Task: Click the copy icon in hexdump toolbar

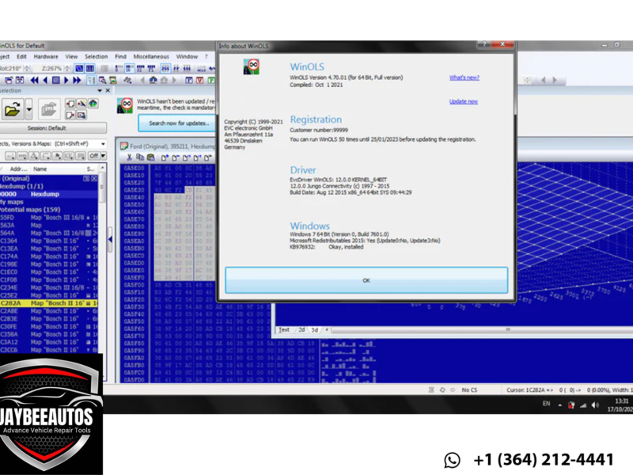Action: (x=139, y=158)
